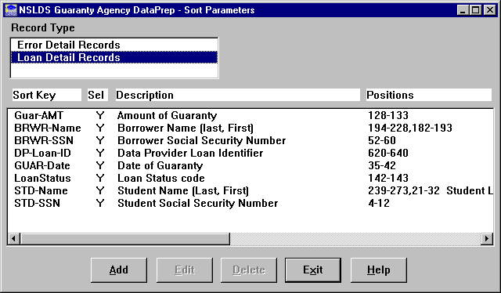
Task: Click description Student Name (Last, First)
Action: point(183,190)
